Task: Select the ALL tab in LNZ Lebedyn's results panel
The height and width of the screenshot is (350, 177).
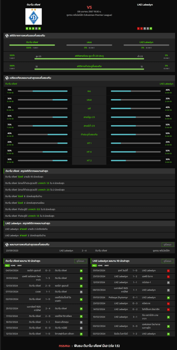Action: pyautogui.click(x=95, y=266)
